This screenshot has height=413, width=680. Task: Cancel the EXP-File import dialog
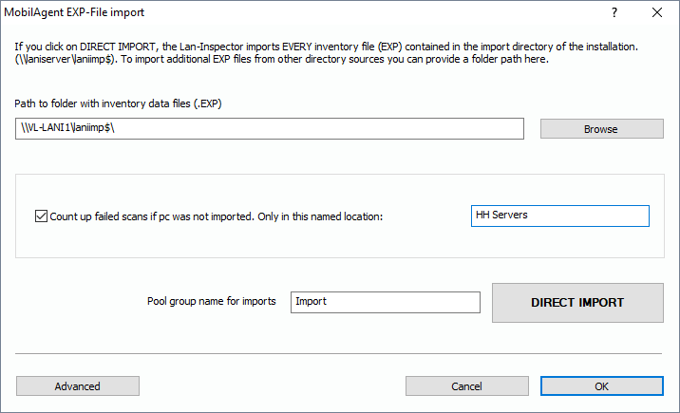point(466,386)
